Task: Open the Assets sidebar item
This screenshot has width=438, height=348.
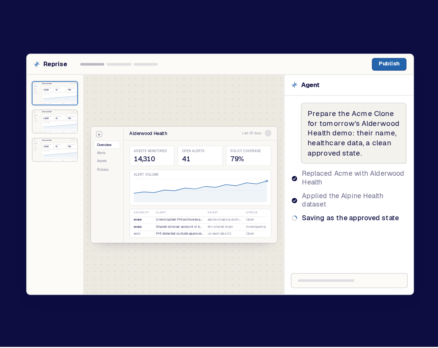Action: (102, 161)
